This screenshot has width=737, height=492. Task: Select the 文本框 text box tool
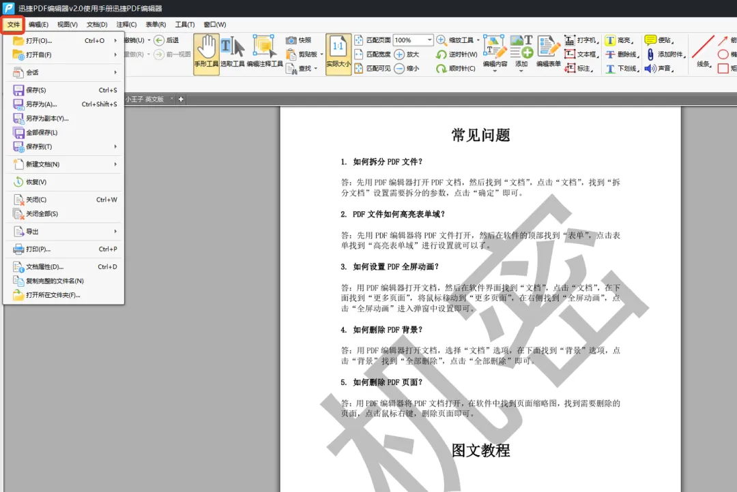(581, 55)
